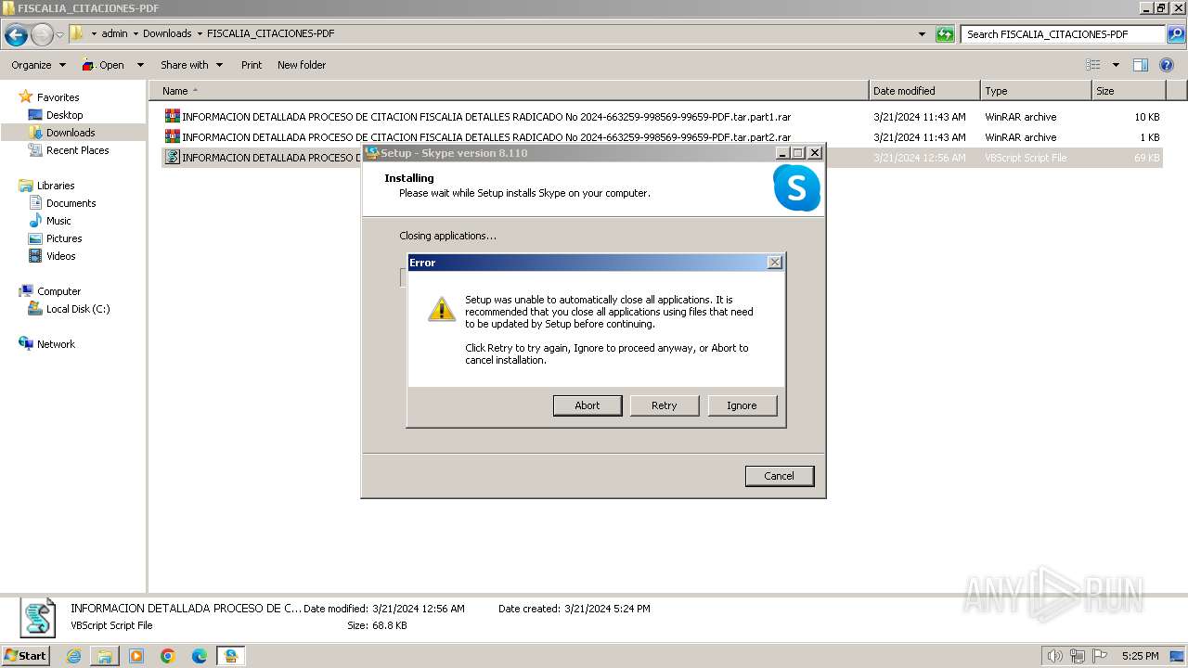Click Ignore in the Error dialog
The height and width of the screenshot is (668, 1188).
click(x=742, y=405)
